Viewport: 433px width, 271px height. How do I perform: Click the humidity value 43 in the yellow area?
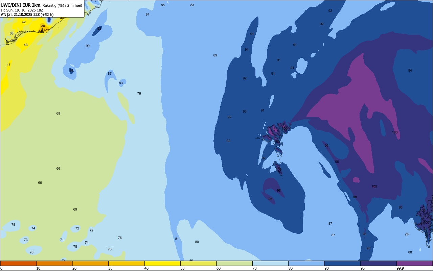(x=26, y=45)
